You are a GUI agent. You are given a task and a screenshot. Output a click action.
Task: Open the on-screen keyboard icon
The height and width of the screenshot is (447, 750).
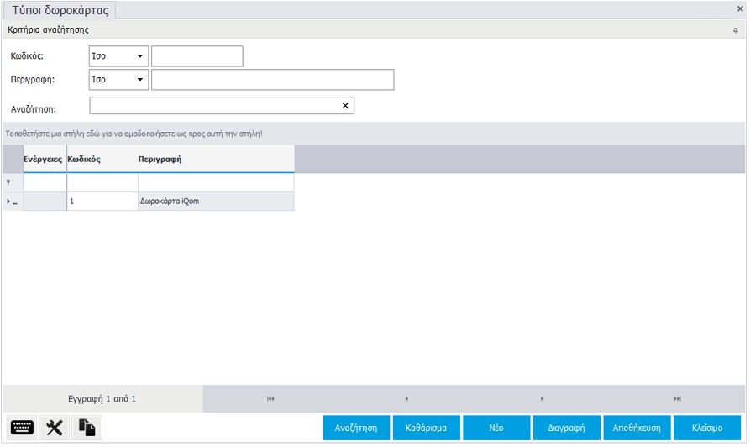[23, 428]
